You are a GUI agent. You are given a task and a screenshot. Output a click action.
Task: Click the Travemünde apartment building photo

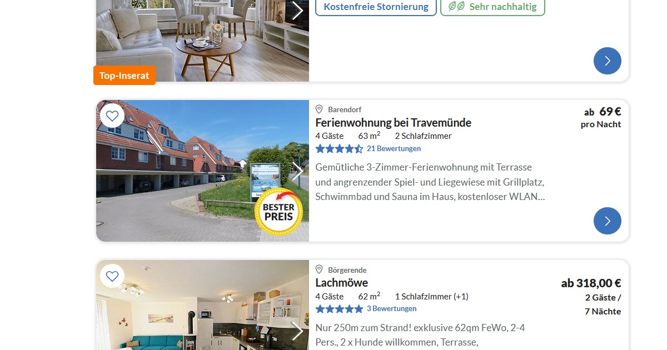[202, 171]
